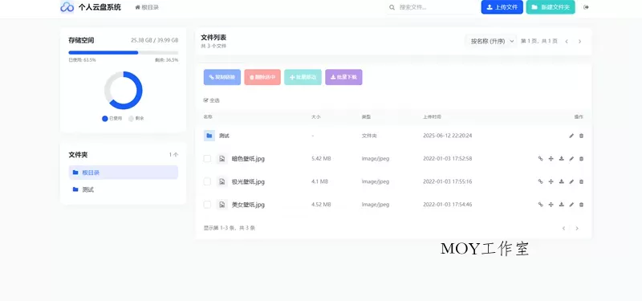Screen dimensions: 642x301
Task: Download 美女壁纸.jpg
Action: click(561, 205)
